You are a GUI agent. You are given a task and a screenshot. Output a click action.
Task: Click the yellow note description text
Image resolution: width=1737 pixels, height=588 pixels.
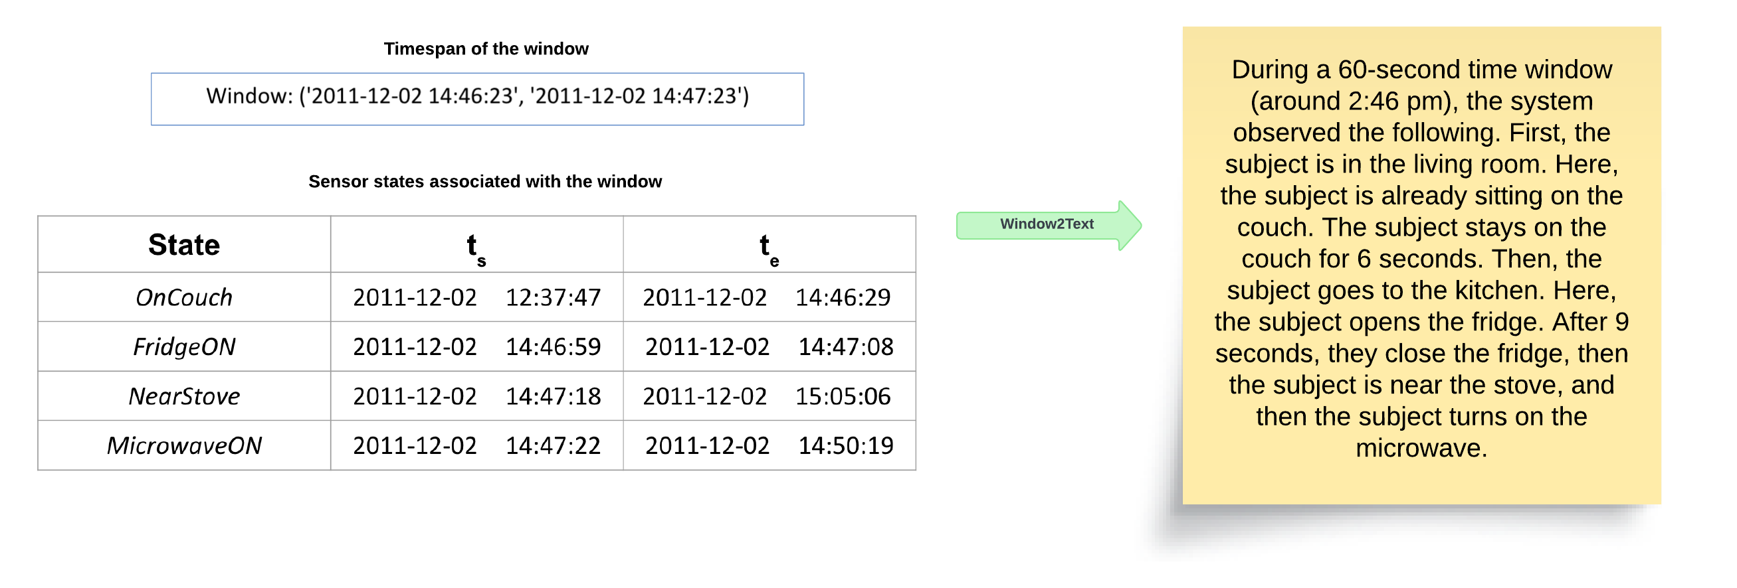point(1421,259)
